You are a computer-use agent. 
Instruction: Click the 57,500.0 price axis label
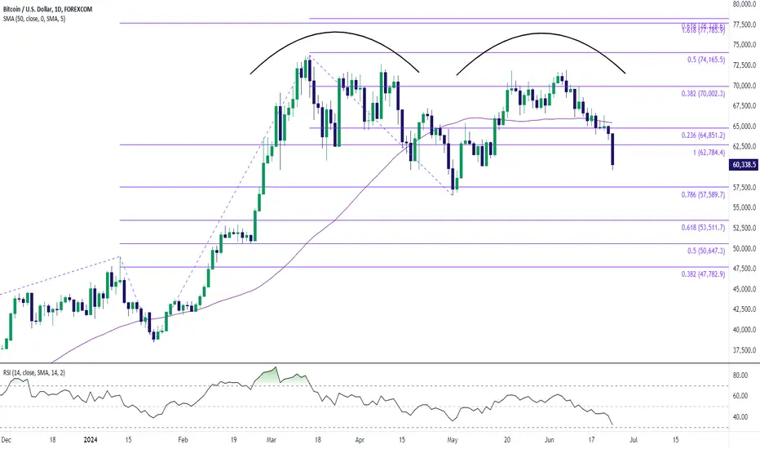click(x=745, y=187)
